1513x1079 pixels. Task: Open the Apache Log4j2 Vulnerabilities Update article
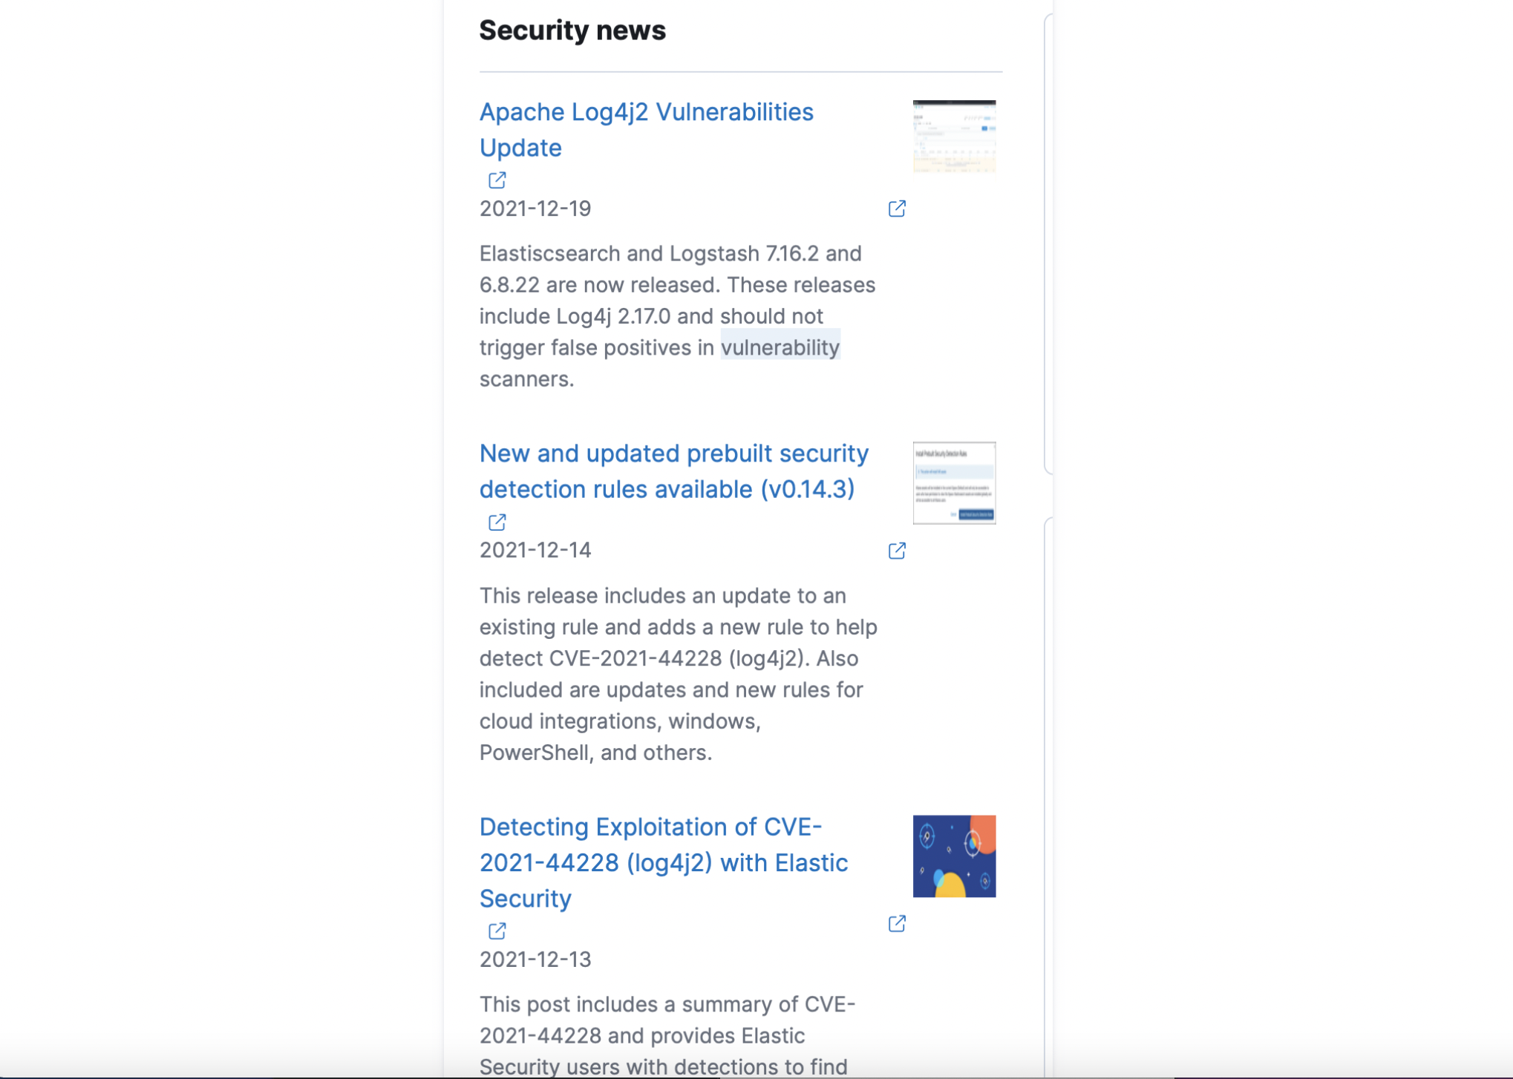click(x=646, y=130)
